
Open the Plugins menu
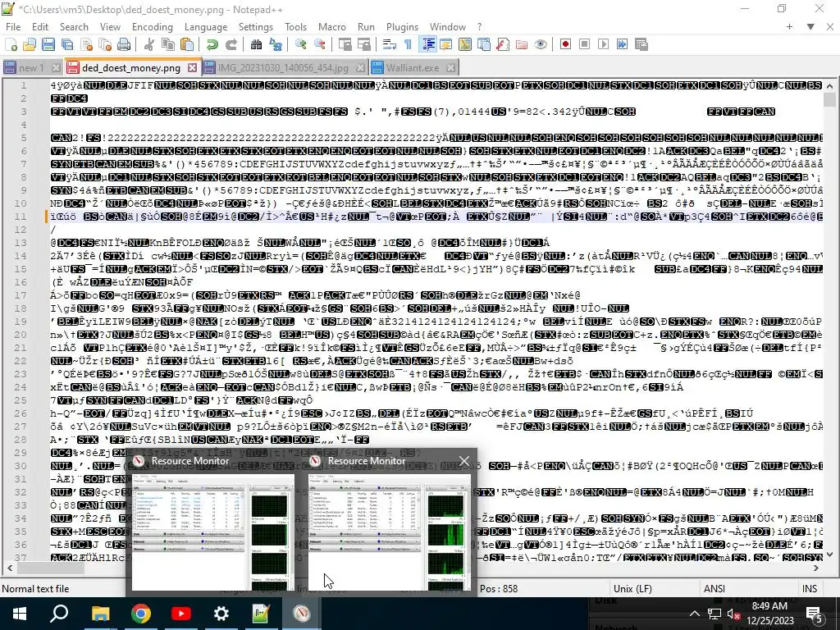402,27
